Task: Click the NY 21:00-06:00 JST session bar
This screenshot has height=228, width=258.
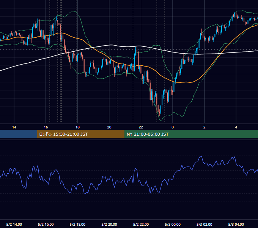Action: [x=191, y=134]
